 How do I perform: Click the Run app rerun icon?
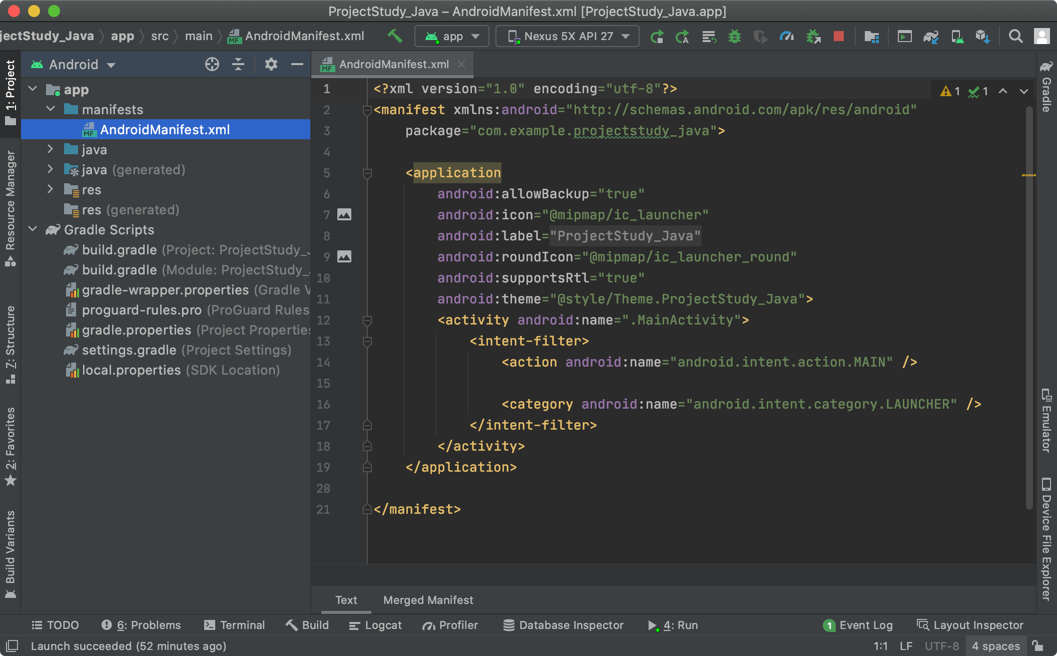tap(657, 37)
